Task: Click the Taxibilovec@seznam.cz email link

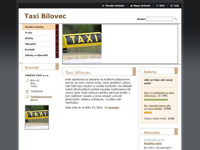Action: [41, 98]
